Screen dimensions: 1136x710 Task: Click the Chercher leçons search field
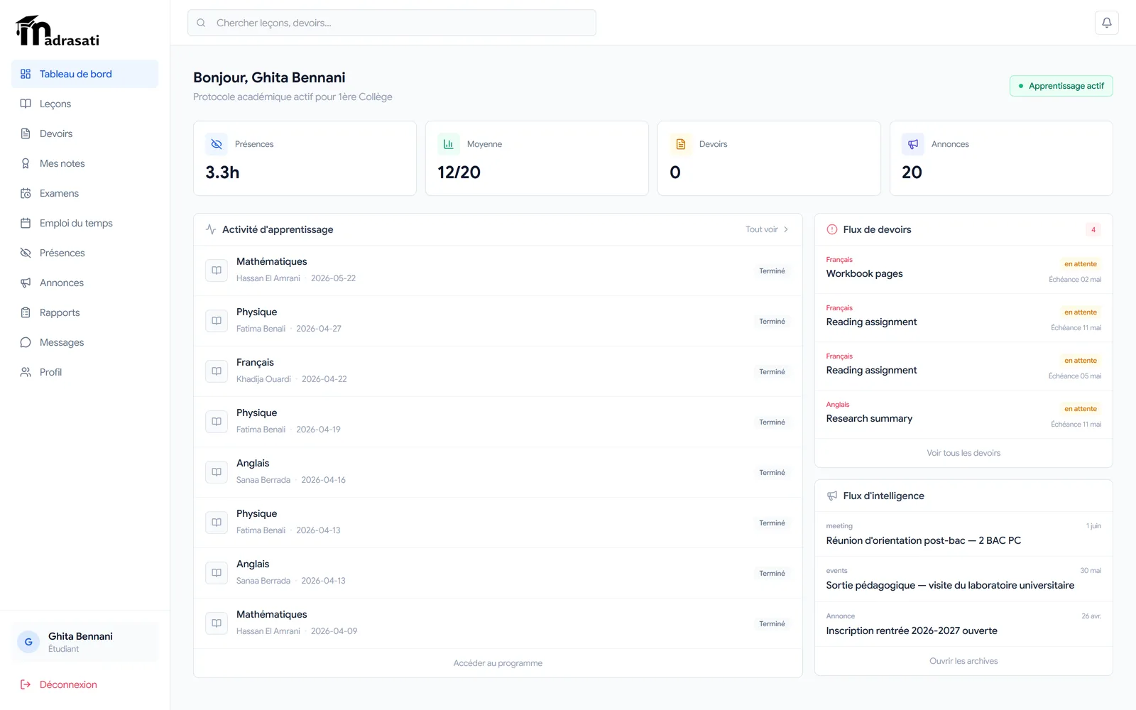[392, 23]
